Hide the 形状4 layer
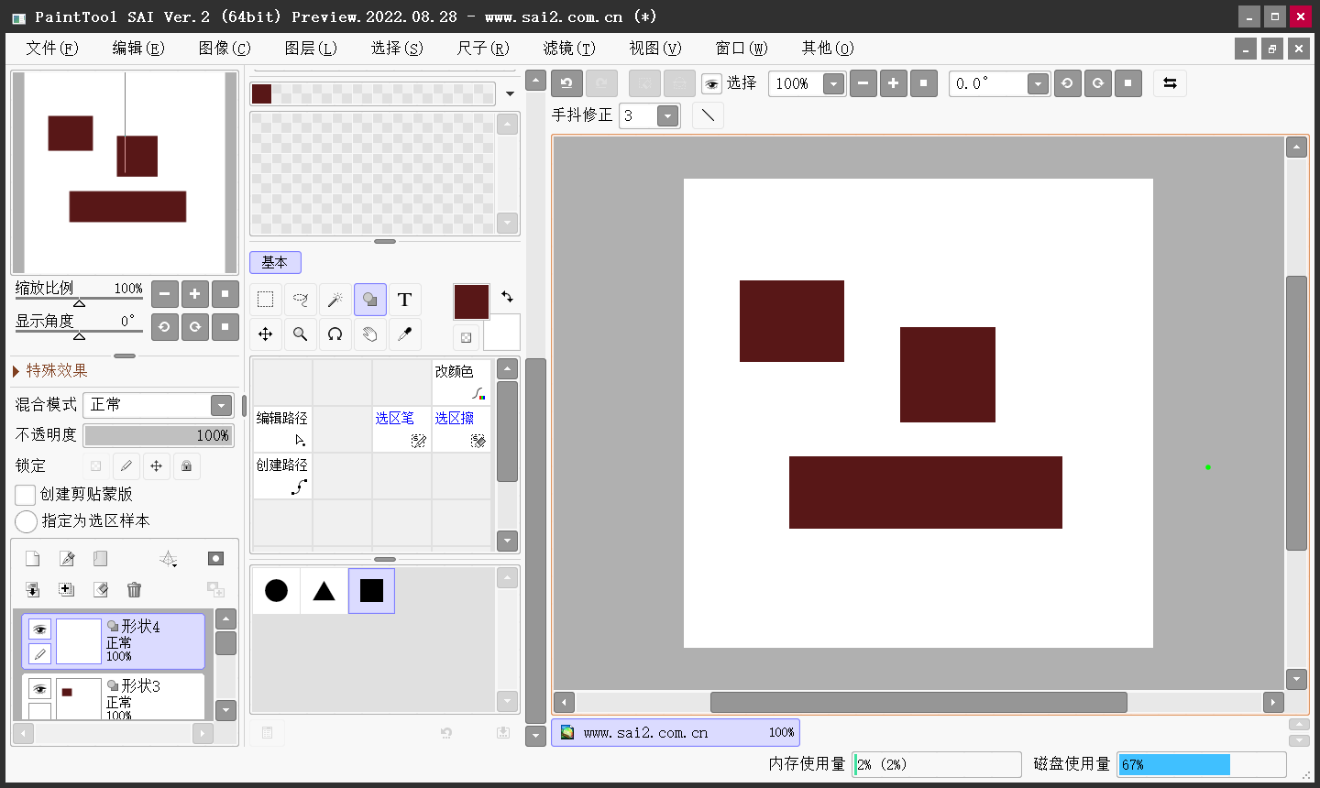This screenshot has width=1320, height=788. pyautogui.click(x=39, y=629)
